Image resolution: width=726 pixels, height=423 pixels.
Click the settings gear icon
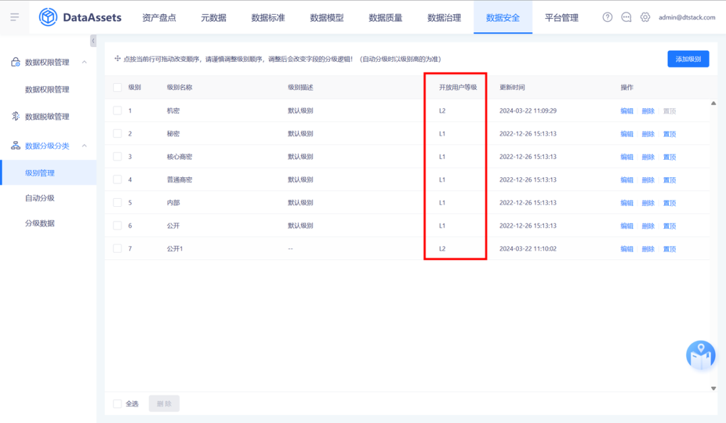tap(645, 17)
